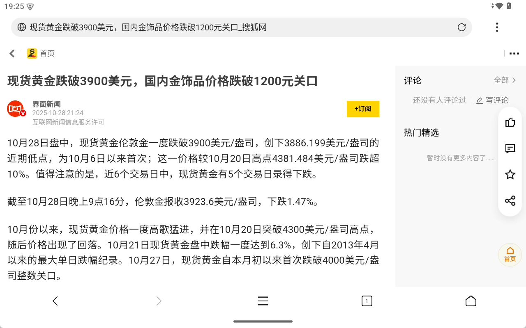Open comments via the speech bubble icon

(x=510, y=148)
